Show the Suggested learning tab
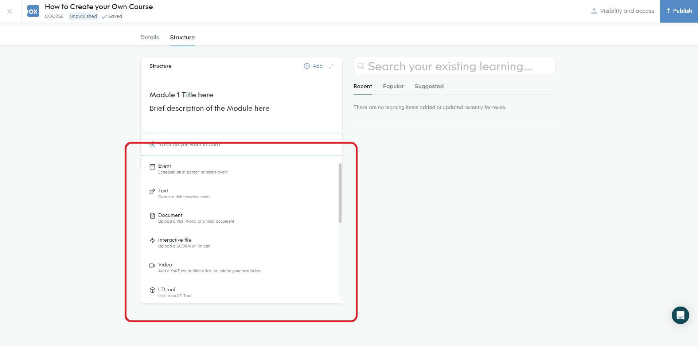The image size is (698, 347). (x=429, y=86)
